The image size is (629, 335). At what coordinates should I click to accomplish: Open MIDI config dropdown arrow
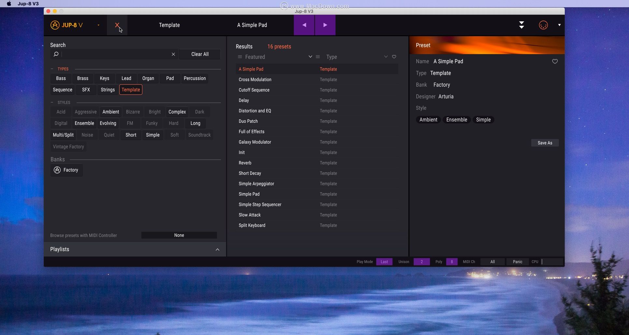click(x=559, y=25)
